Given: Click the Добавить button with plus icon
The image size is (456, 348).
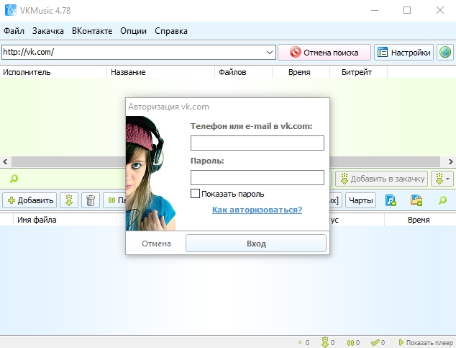Looking at the screenshot, I should coord(29,200).
